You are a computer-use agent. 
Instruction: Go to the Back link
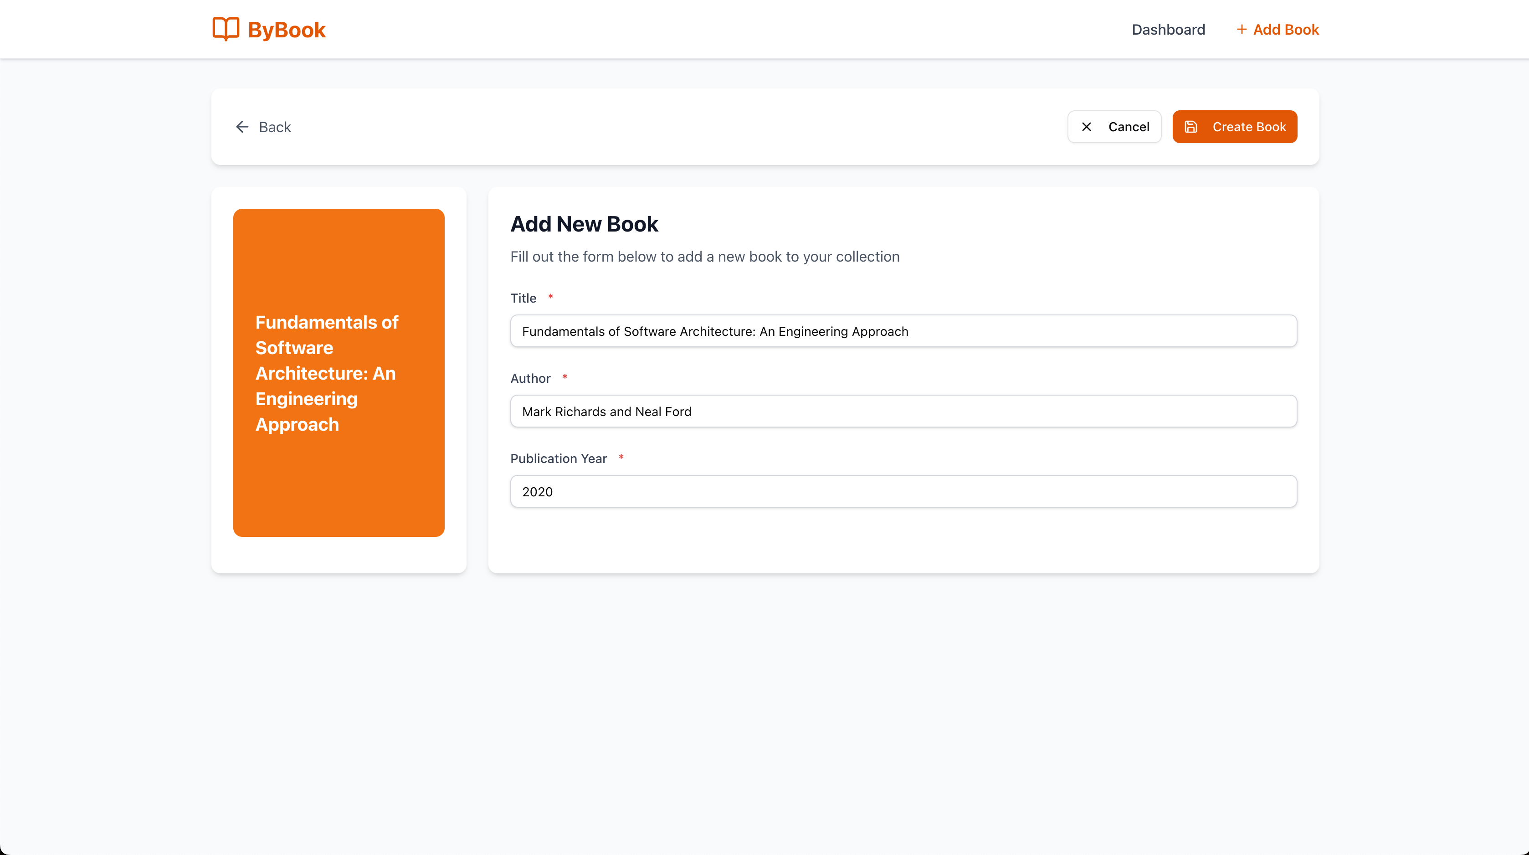[x=274, y=127]
